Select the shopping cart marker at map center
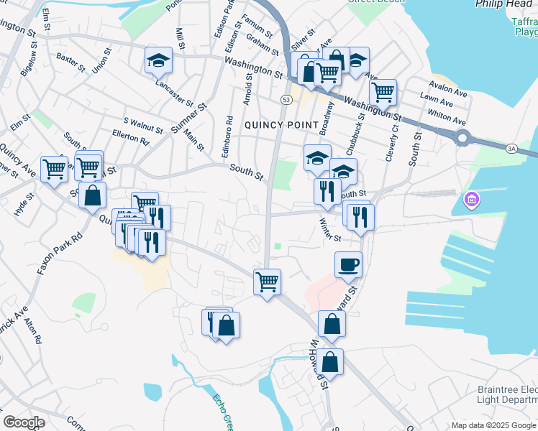The height and width of the screenshot is (431, 538). (x=268, y=282)
